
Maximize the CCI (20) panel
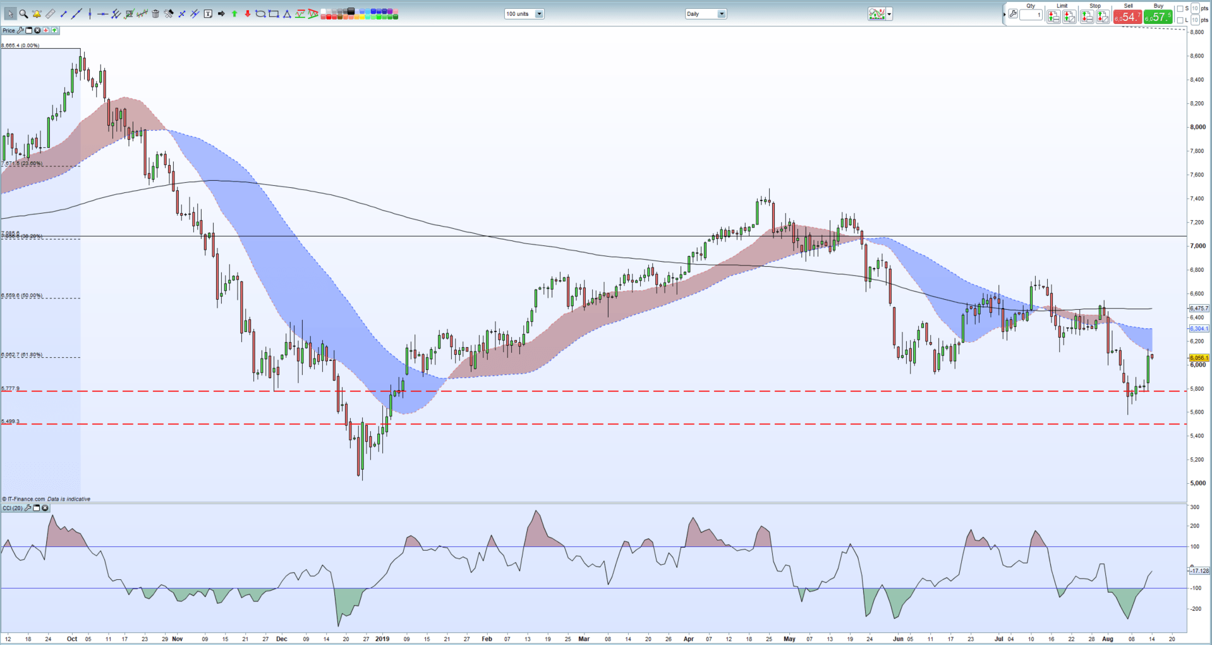click(36, 508)
